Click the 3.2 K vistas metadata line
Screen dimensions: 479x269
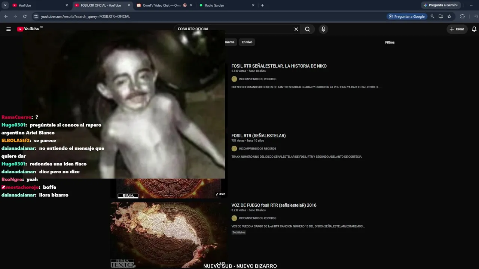click(x=248, y=210)
